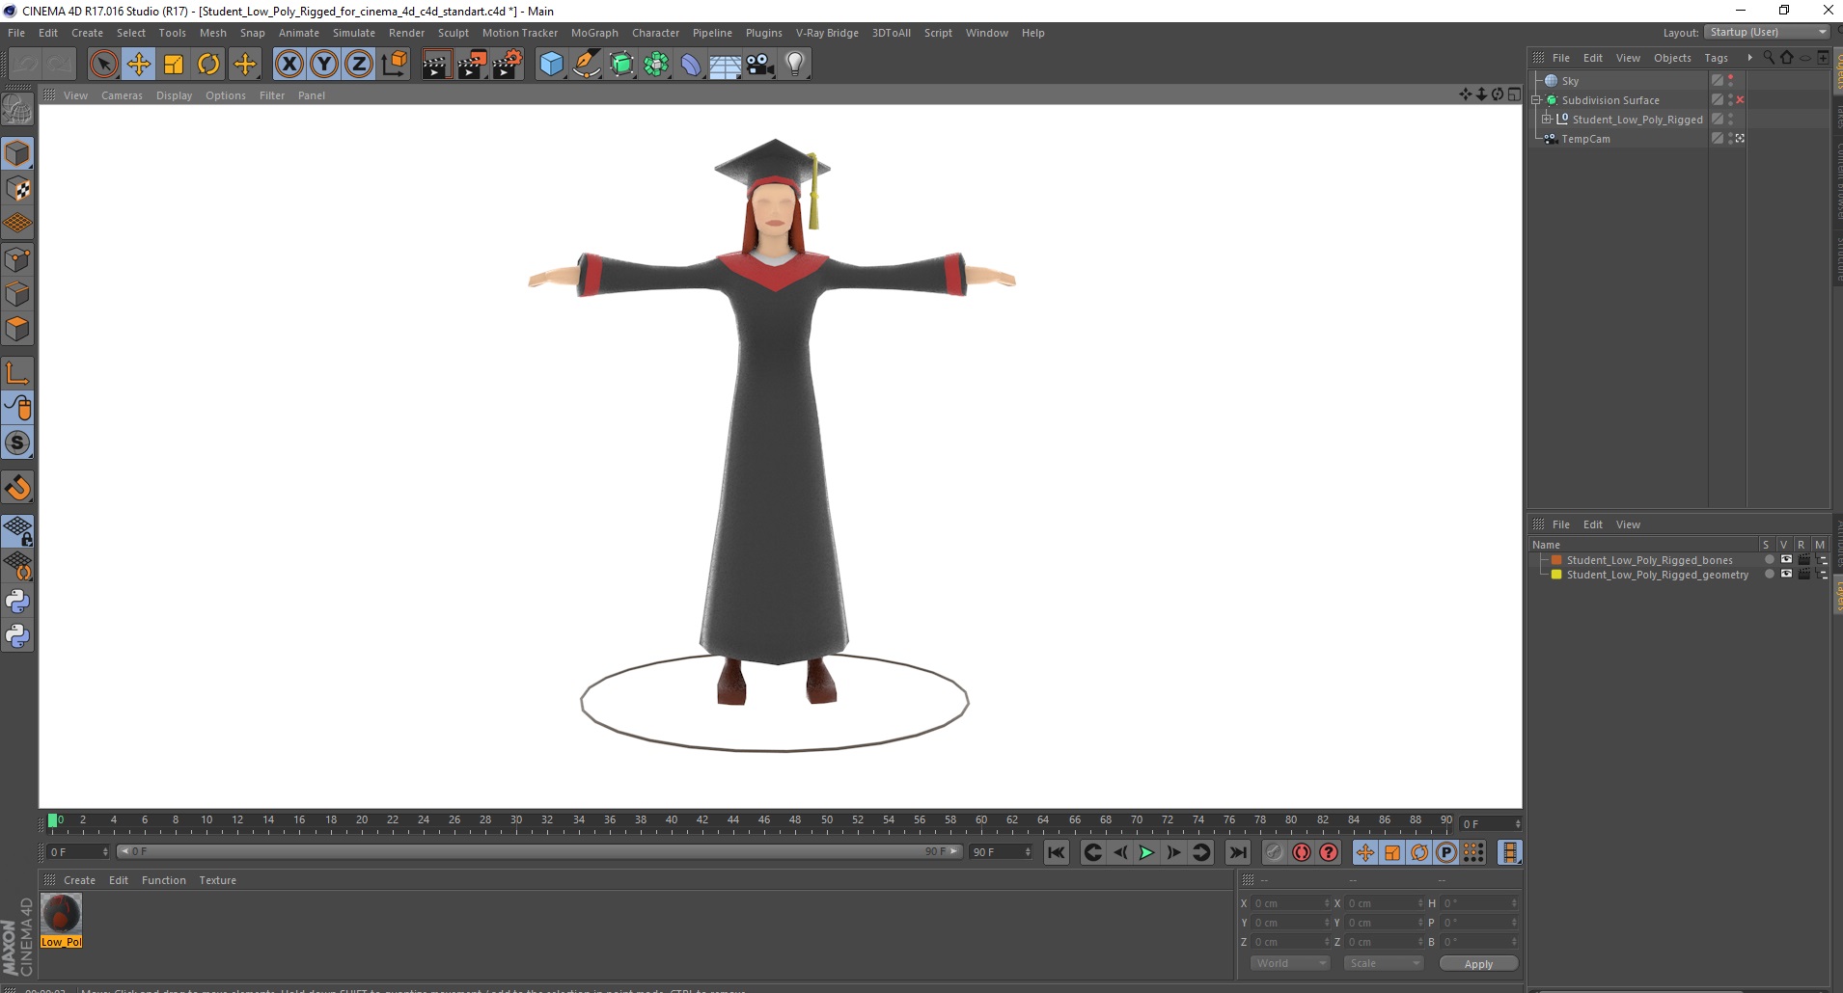Screen dimensions: 1843x993
Task: Select the Scale tool
Action: (174, 65)
